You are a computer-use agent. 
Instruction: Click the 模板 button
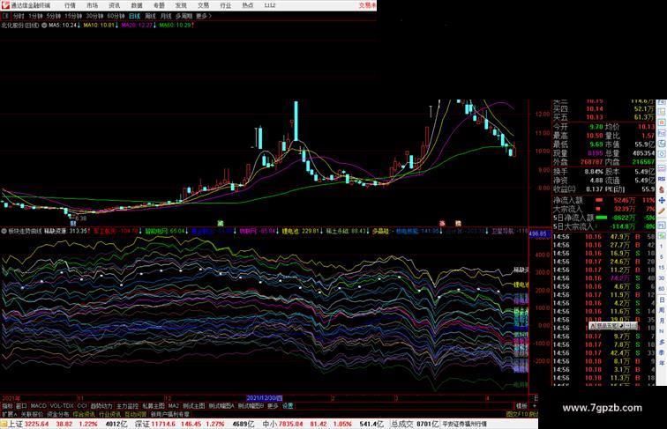click(x=521, y=406)
